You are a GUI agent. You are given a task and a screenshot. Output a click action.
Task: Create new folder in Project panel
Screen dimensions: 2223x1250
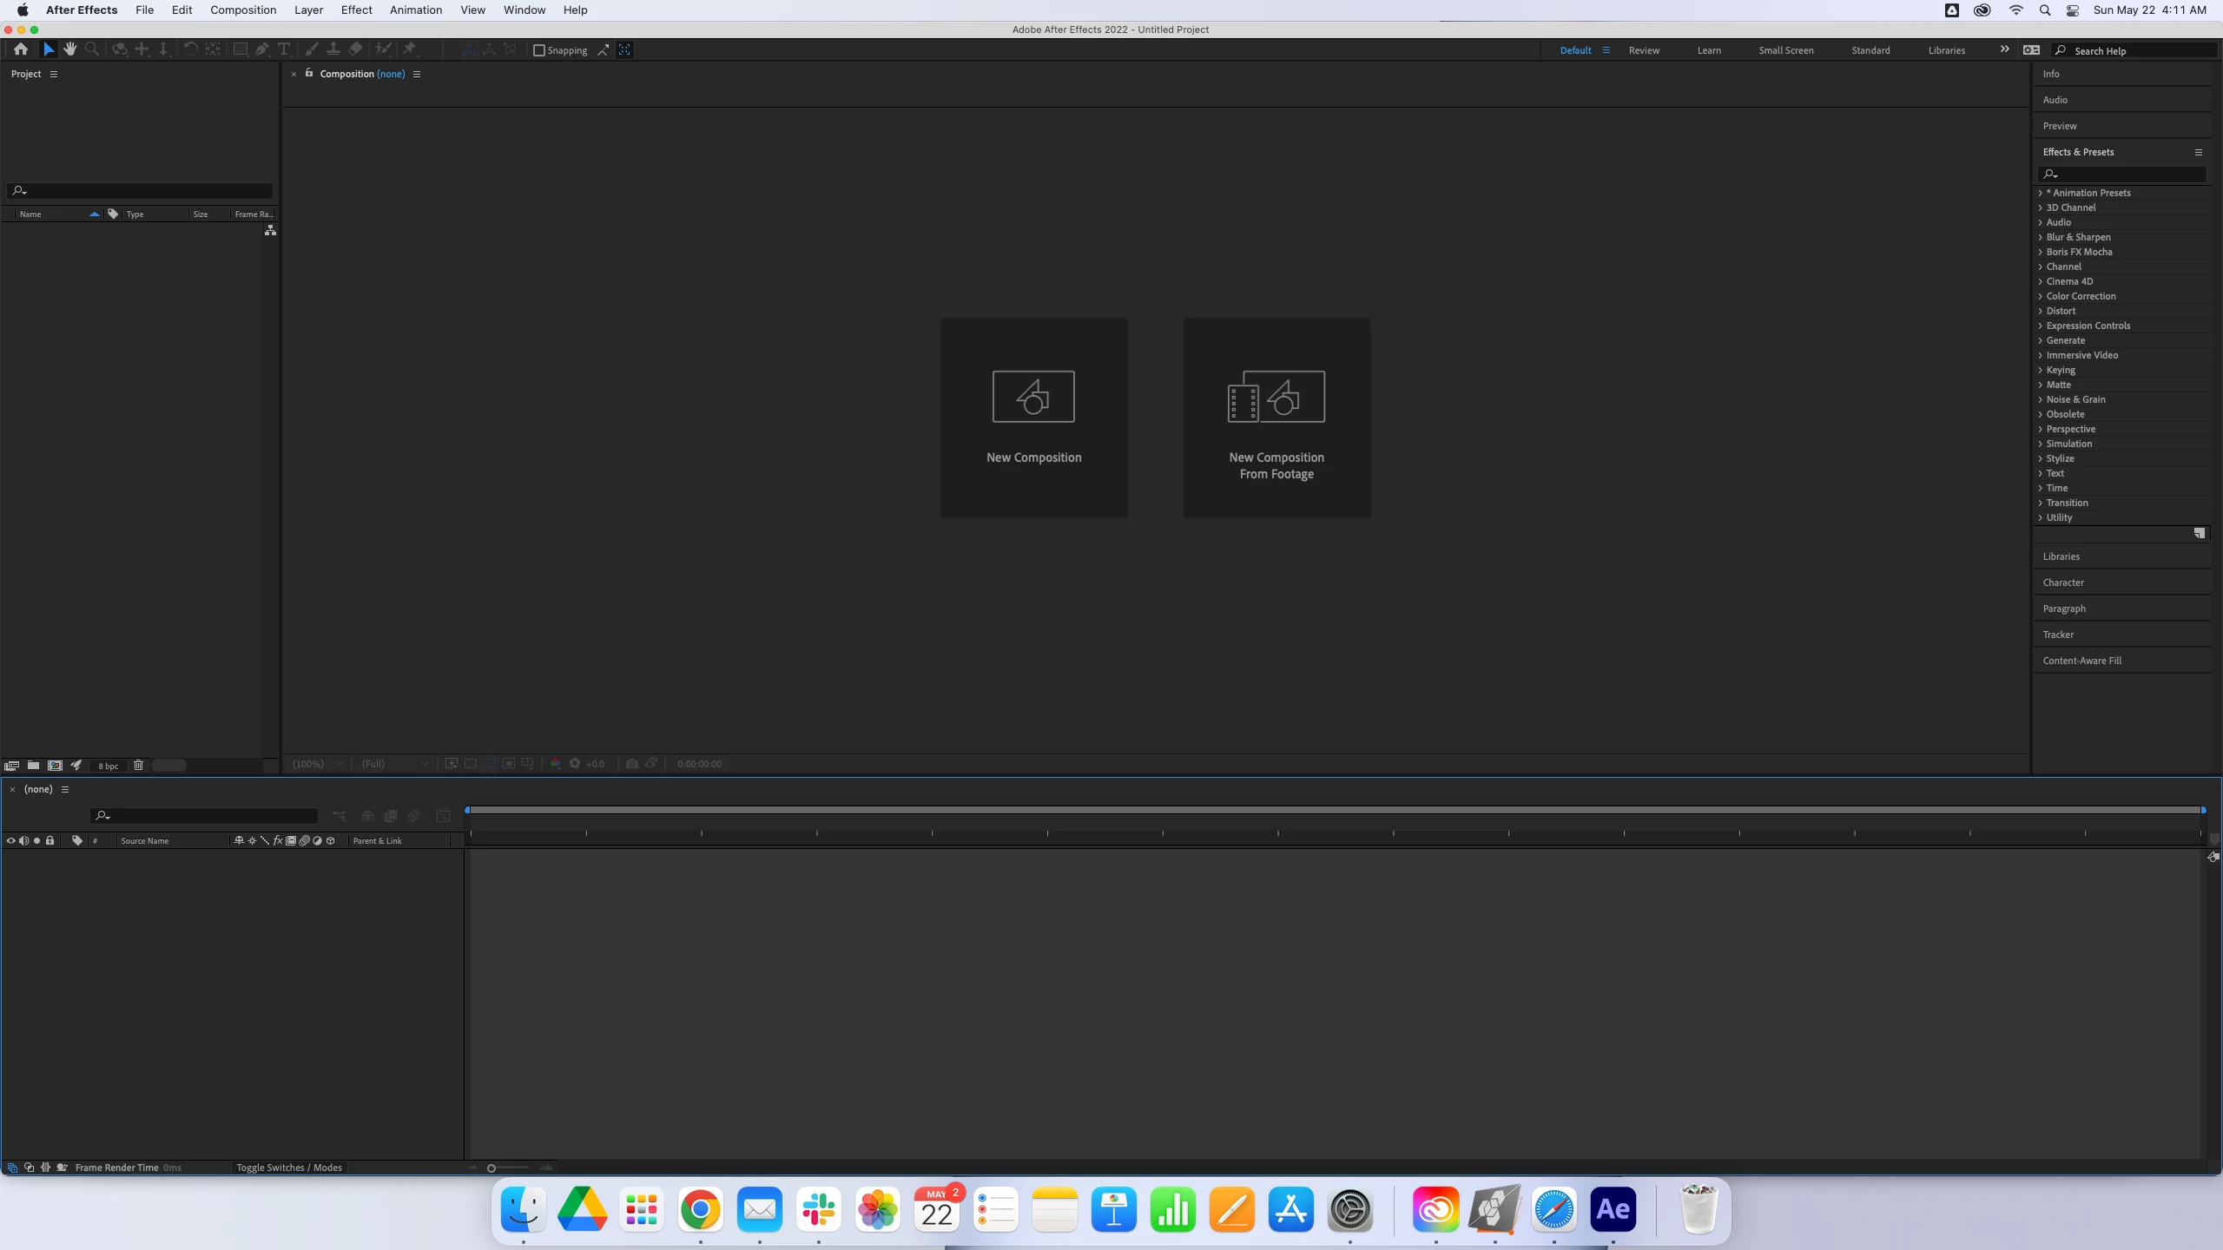tap(33, 765)
